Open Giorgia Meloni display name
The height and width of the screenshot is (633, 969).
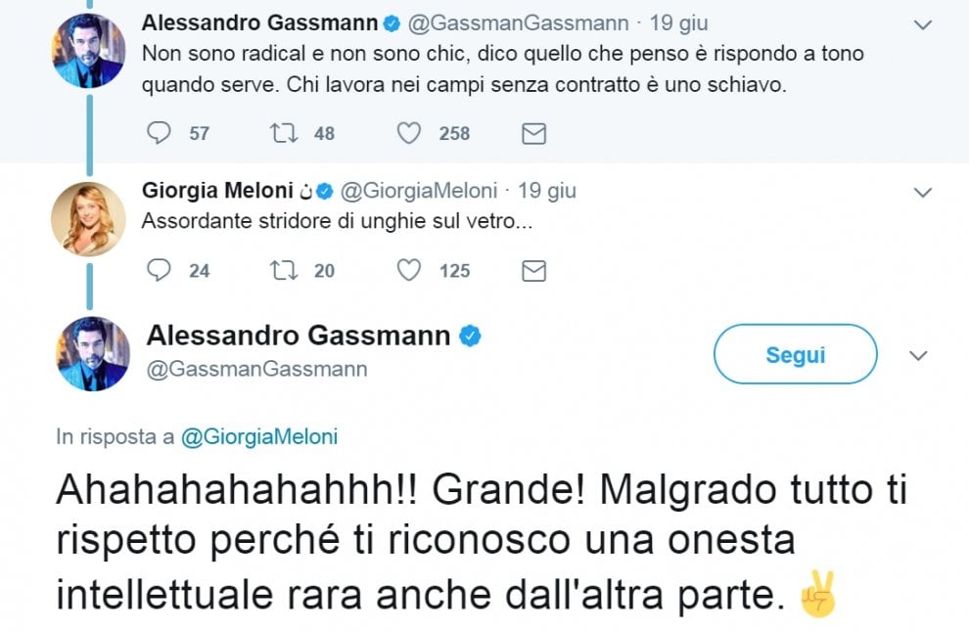coord(217,190)
